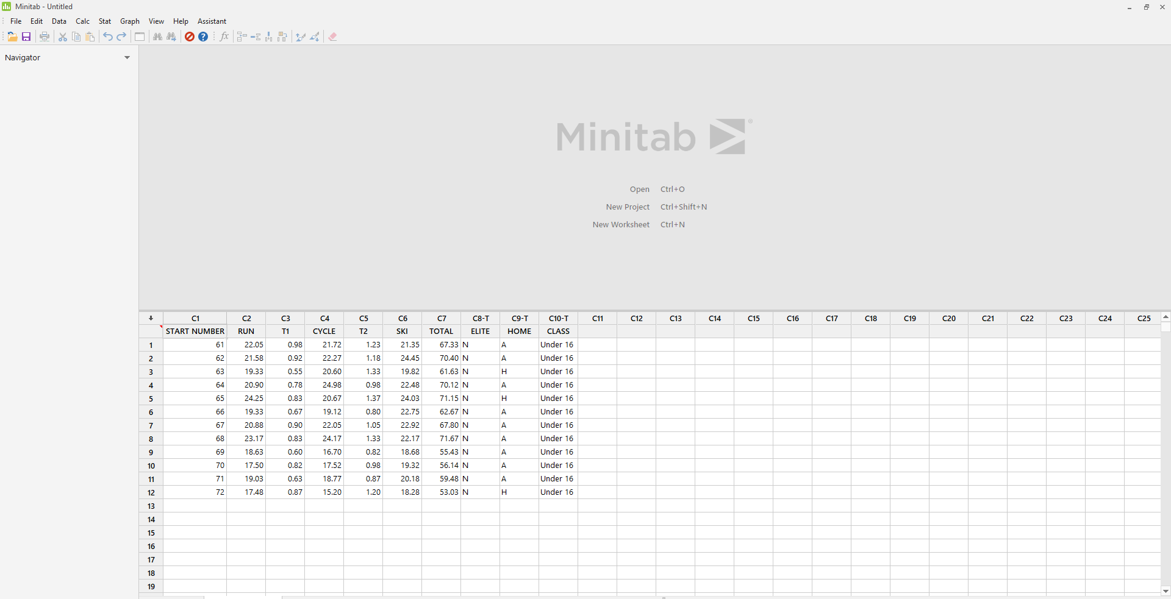Open a saved project file
The image size is (1171, 599).
pos(12,37)
